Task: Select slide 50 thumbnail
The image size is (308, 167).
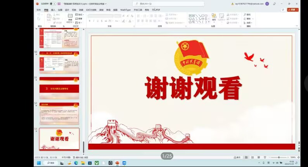Action: coord(59,62)
